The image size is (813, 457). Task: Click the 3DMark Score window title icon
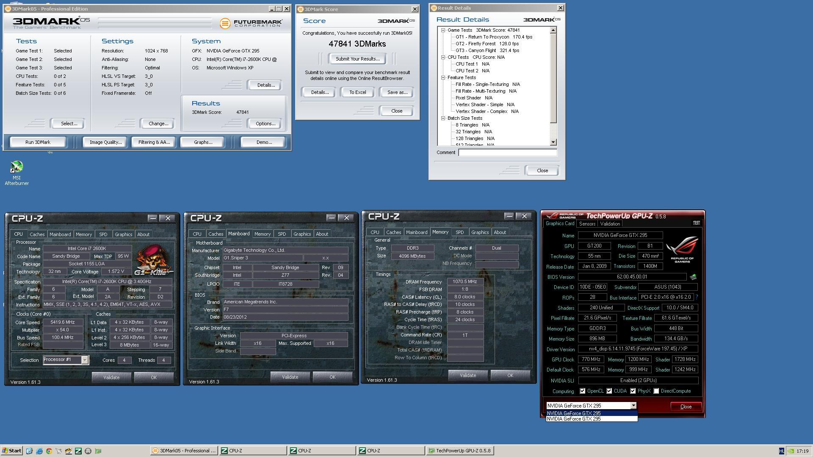tap(300, 9)
